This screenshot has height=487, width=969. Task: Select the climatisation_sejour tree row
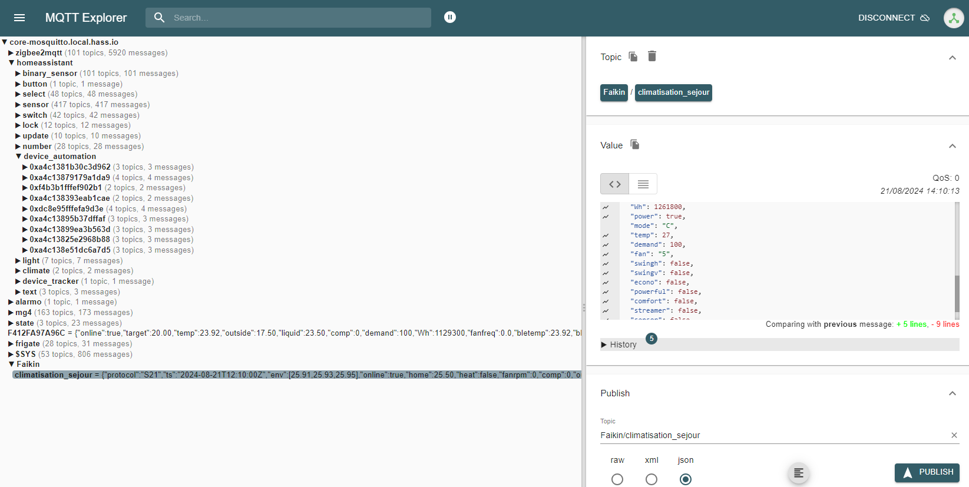297,375
